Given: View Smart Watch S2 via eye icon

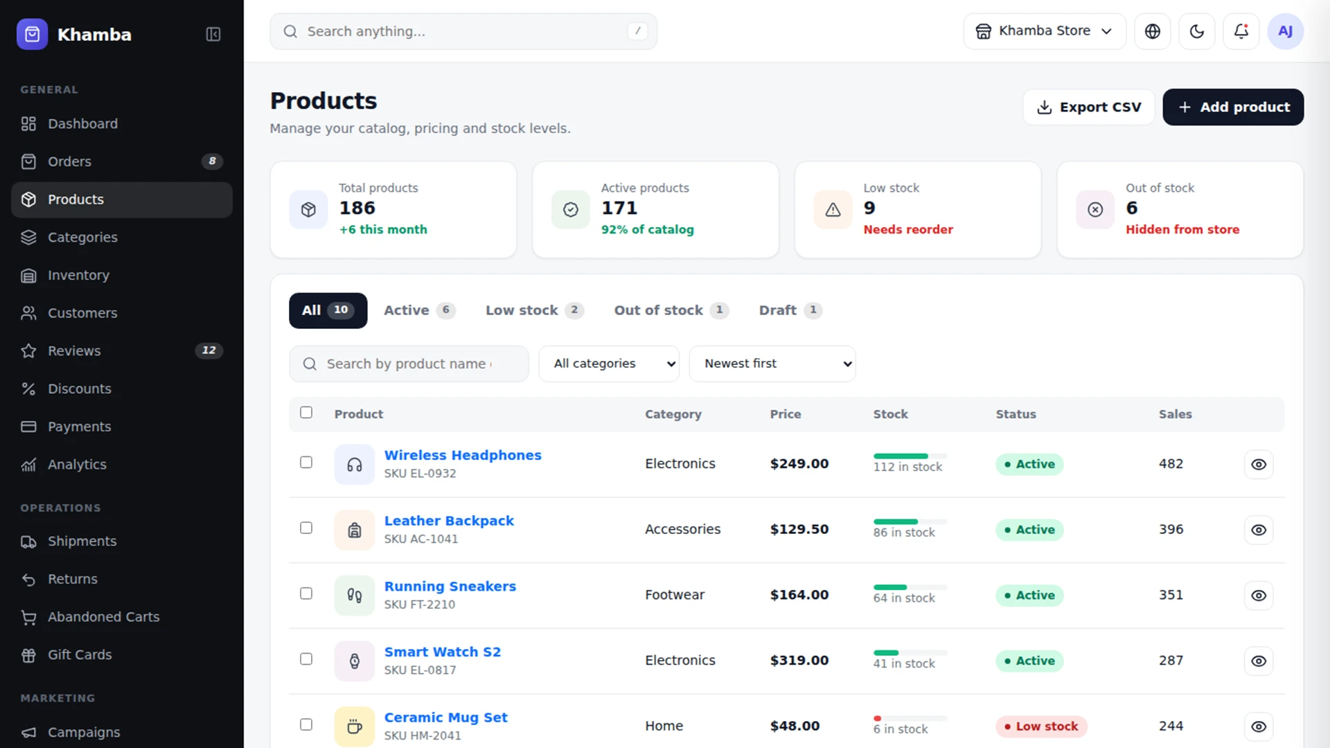Looking at the screenshot, I should coord(1259,661).
